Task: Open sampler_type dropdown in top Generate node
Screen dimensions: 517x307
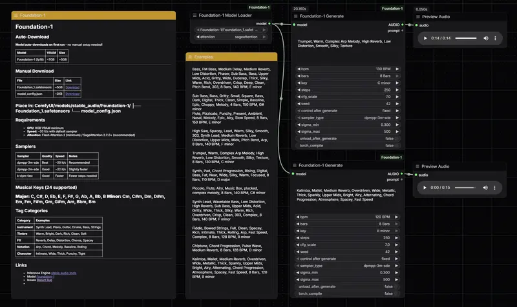Action: click(x=348, y=118)
